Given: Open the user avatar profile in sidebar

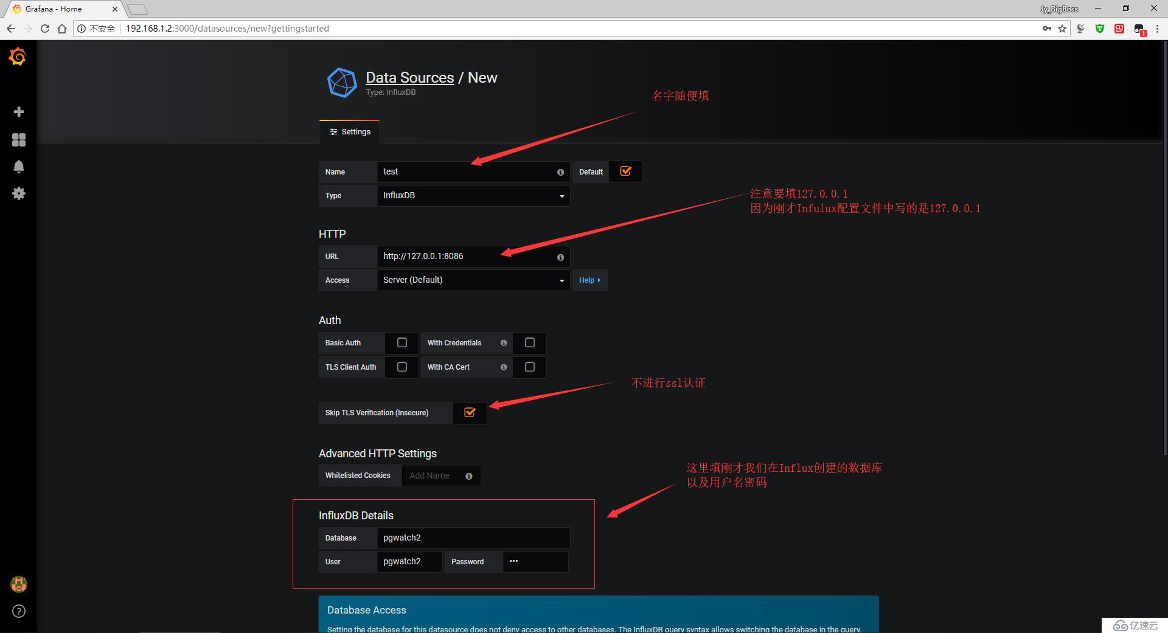Looking at the screenshot, I should [19, 584].
